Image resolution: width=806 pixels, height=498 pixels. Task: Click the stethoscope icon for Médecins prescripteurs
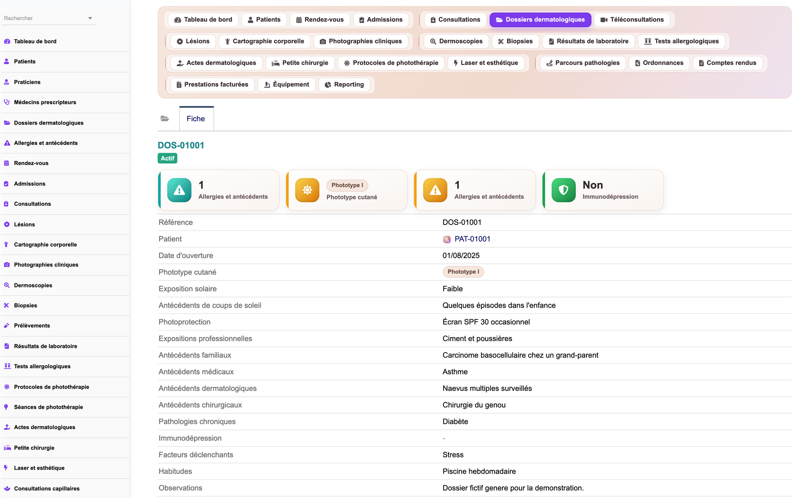pos(7,102)
